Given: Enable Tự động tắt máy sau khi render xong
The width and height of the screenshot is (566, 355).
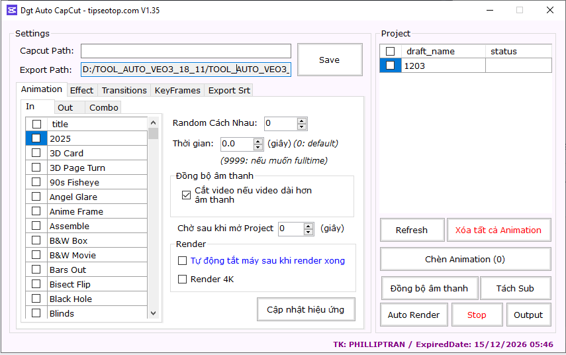Looking at the screenshot, I should [182, 261].
